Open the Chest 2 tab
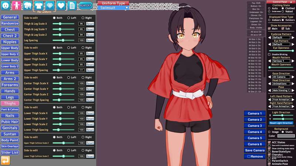Image resolution: width=296 pixels, height=166 pixels. (10, 36)
